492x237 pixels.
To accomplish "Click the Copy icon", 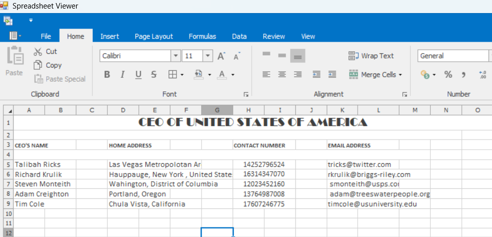I will click(x=38, y=65).
